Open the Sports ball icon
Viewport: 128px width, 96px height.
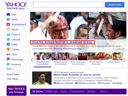pos(8,29)
